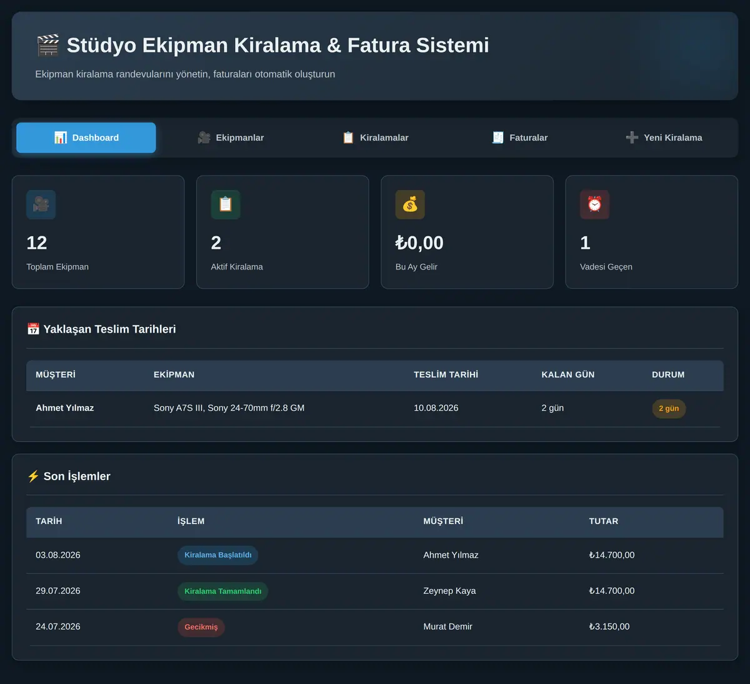
Task: Click the return date 10.08.2026
Action: pos(436,408)
